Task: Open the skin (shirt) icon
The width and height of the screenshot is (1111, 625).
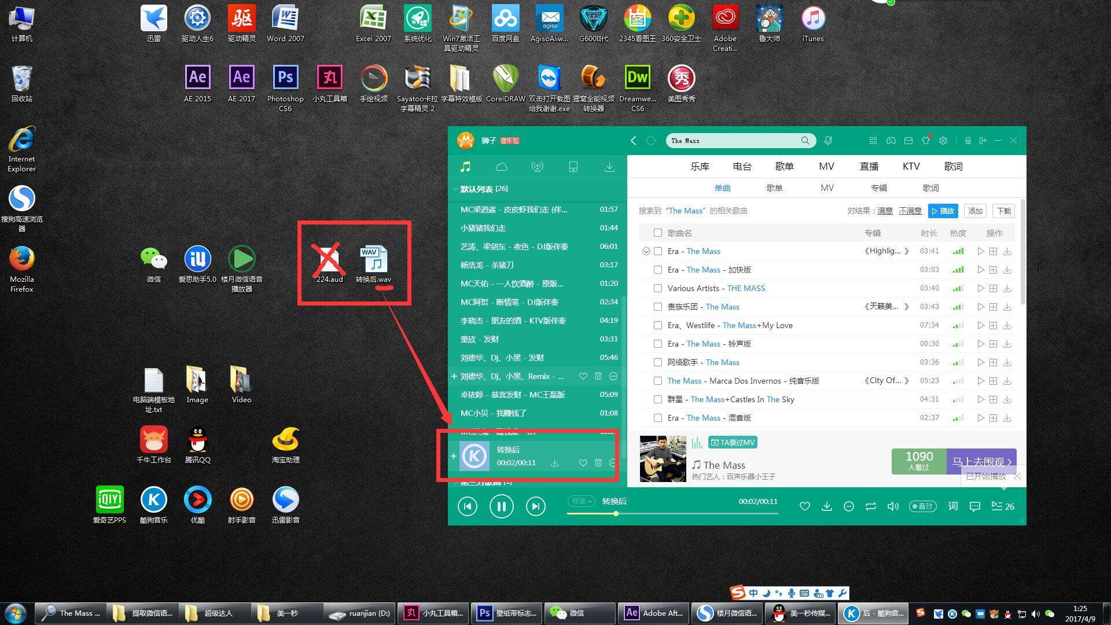Action: pyautogui.click(x=926, y=141)
